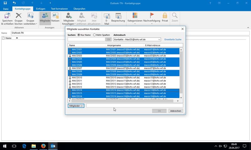Image resolution: width=251 pixels, height=150 pixels.
Task: Select the Mitglieder view icon
Action: (45, 16)
